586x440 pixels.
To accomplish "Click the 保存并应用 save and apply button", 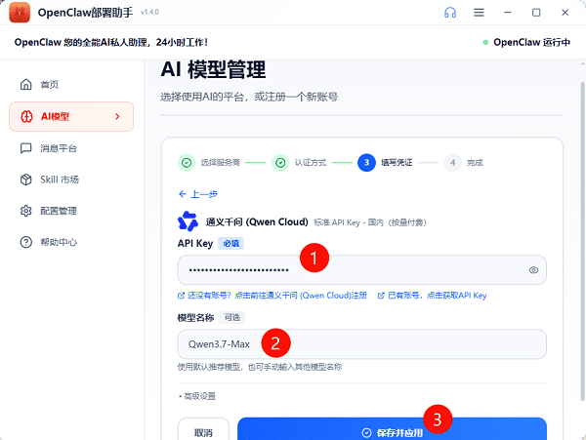I will click(x=392, y=429).
